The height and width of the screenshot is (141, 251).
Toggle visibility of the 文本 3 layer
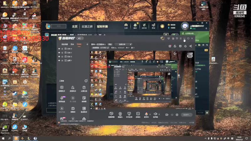coord(59,57)
